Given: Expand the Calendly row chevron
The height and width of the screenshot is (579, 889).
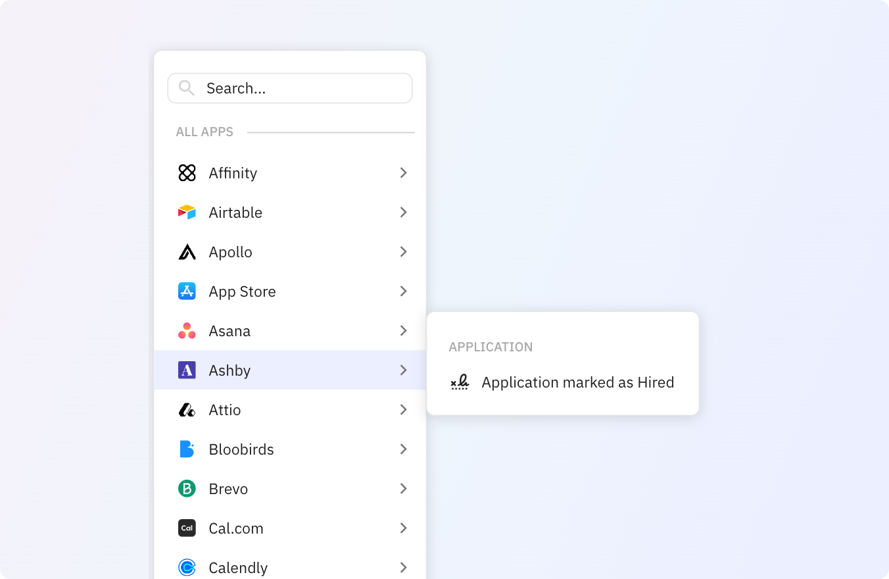Looking at the screenshot, I should coord(404,568).
